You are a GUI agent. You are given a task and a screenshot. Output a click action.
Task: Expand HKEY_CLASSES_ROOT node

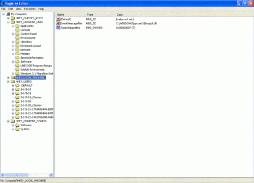(x=8, y=18)
